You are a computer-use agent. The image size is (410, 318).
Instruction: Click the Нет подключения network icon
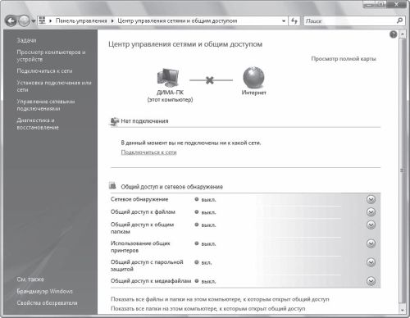[114, 121]
